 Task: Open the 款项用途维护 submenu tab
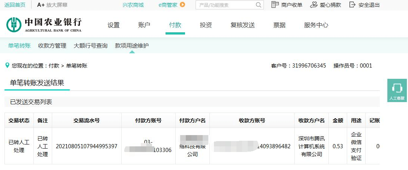click(132, 45)
